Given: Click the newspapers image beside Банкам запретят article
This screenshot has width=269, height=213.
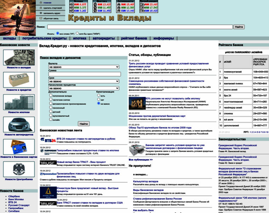Looking at the screenshot, I should click(x=137, y=150).
